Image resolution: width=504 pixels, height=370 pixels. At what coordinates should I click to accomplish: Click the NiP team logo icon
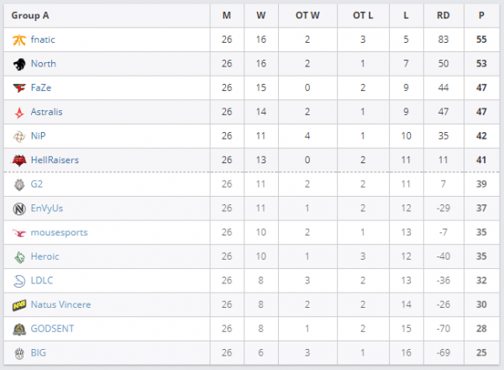coord(19,136)
